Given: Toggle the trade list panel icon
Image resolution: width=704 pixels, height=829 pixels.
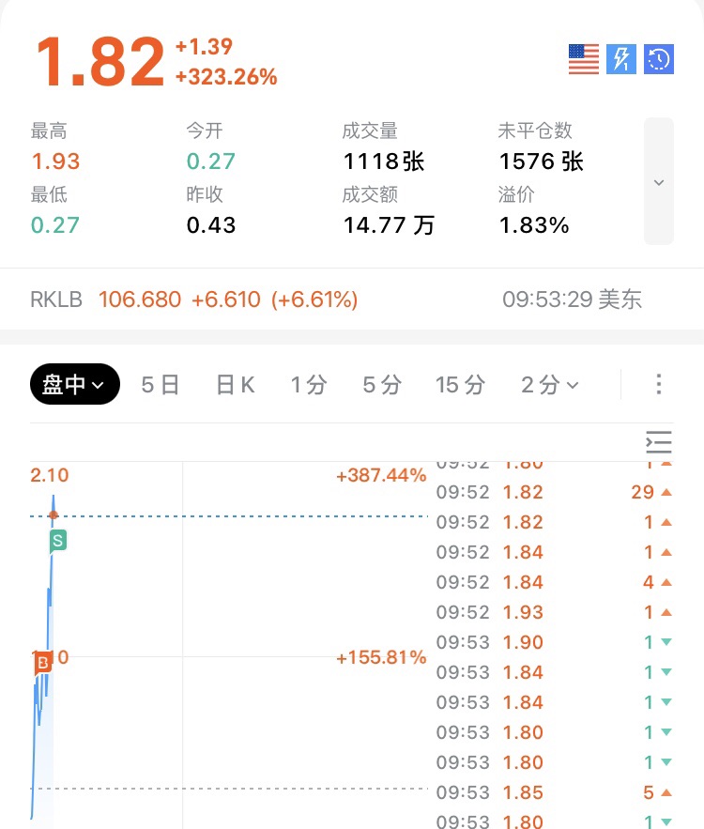Looking at the screenshot, I should coord(659,442).
